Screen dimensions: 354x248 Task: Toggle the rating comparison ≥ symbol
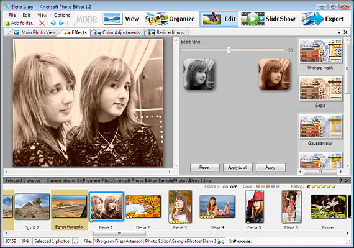(x=308, y=186)
